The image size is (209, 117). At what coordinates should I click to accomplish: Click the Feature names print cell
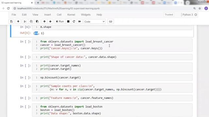[x=112, y=98]
